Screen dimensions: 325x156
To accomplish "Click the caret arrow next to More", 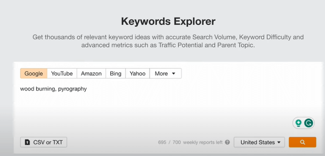I will pos(174,74).
